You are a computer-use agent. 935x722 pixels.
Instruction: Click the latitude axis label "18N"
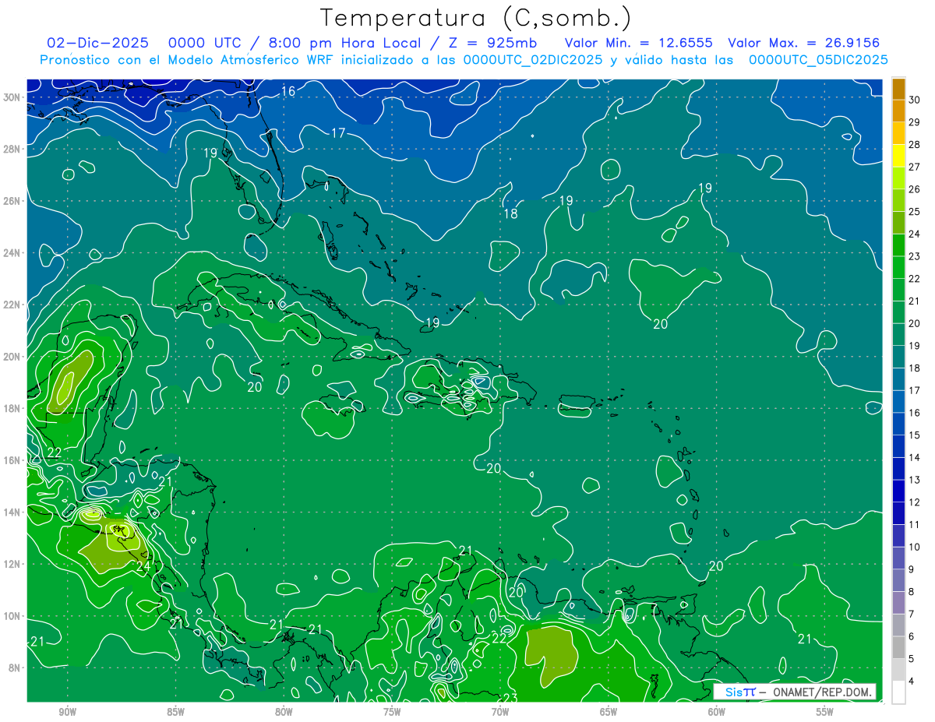(x=12, y=408)
